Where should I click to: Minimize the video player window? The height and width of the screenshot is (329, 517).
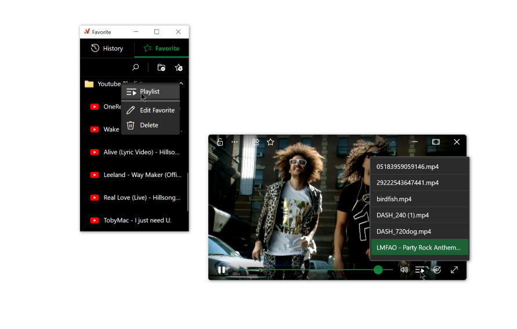[x=415, y=142]
